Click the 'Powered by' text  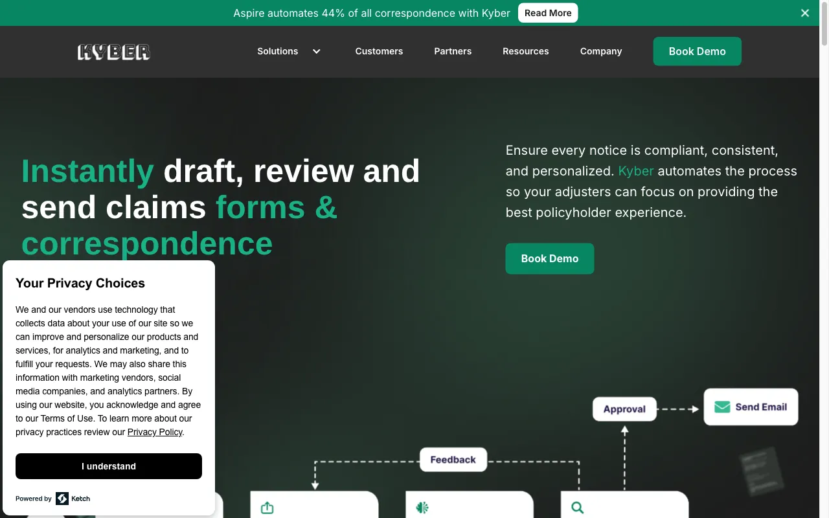34,499
